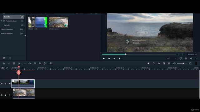The width and height of the screenshot is (200, 112).
Task: Select the Sfondo verde media thumbnail
Action: coord(38,22)
